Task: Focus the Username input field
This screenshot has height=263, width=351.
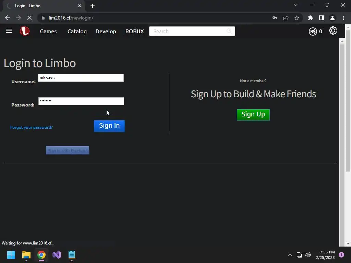Action: pos(81,78)
